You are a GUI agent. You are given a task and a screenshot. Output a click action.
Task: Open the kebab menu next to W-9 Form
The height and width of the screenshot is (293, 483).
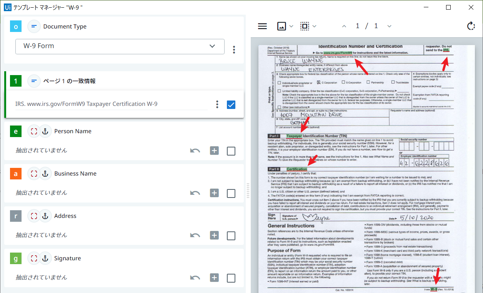(234, 49)
